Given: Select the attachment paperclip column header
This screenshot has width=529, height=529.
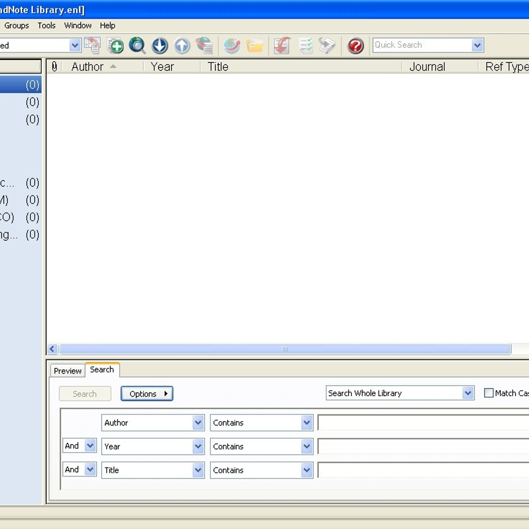Looking at the screenshot, I should pyautogui.click(x=54, y=67).
